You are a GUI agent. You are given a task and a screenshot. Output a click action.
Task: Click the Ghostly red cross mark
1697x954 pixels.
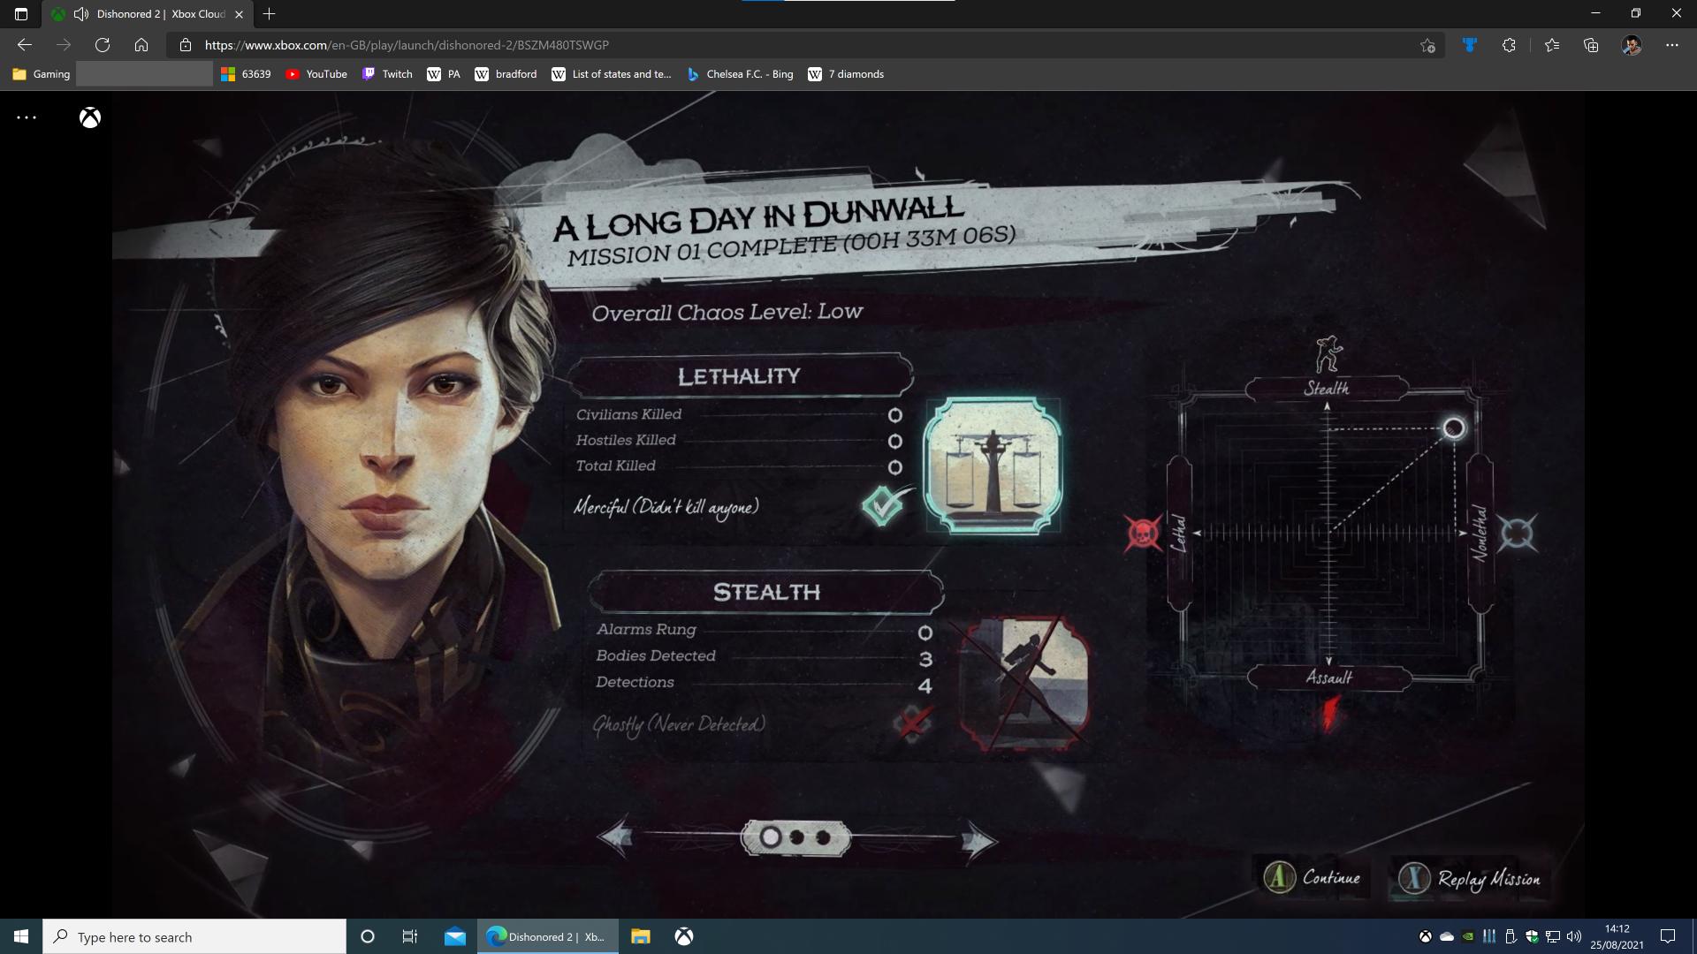pyautogui.click(x=912, y=723)
